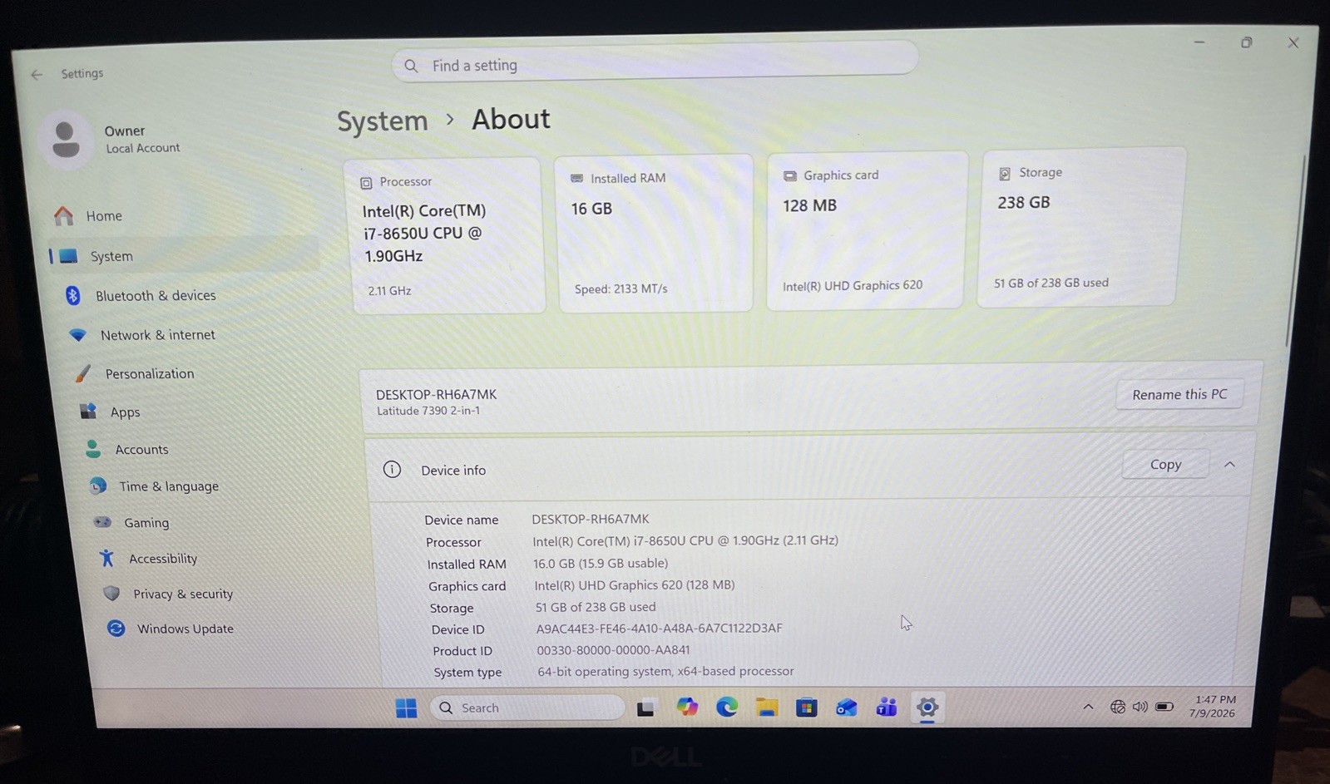Image resolution: width=1330 pixels, height=784 pixels.
Task: Open Task View on the taskbar
Action: pyautogui.click(x=645, y=708)
